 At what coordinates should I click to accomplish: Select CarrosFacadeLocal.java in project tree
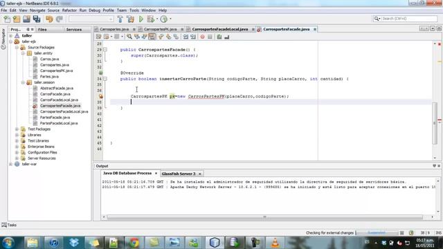coord(59,100)
